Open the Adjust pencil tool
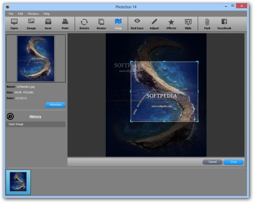254x203 pixels. (x=154, y=23)
